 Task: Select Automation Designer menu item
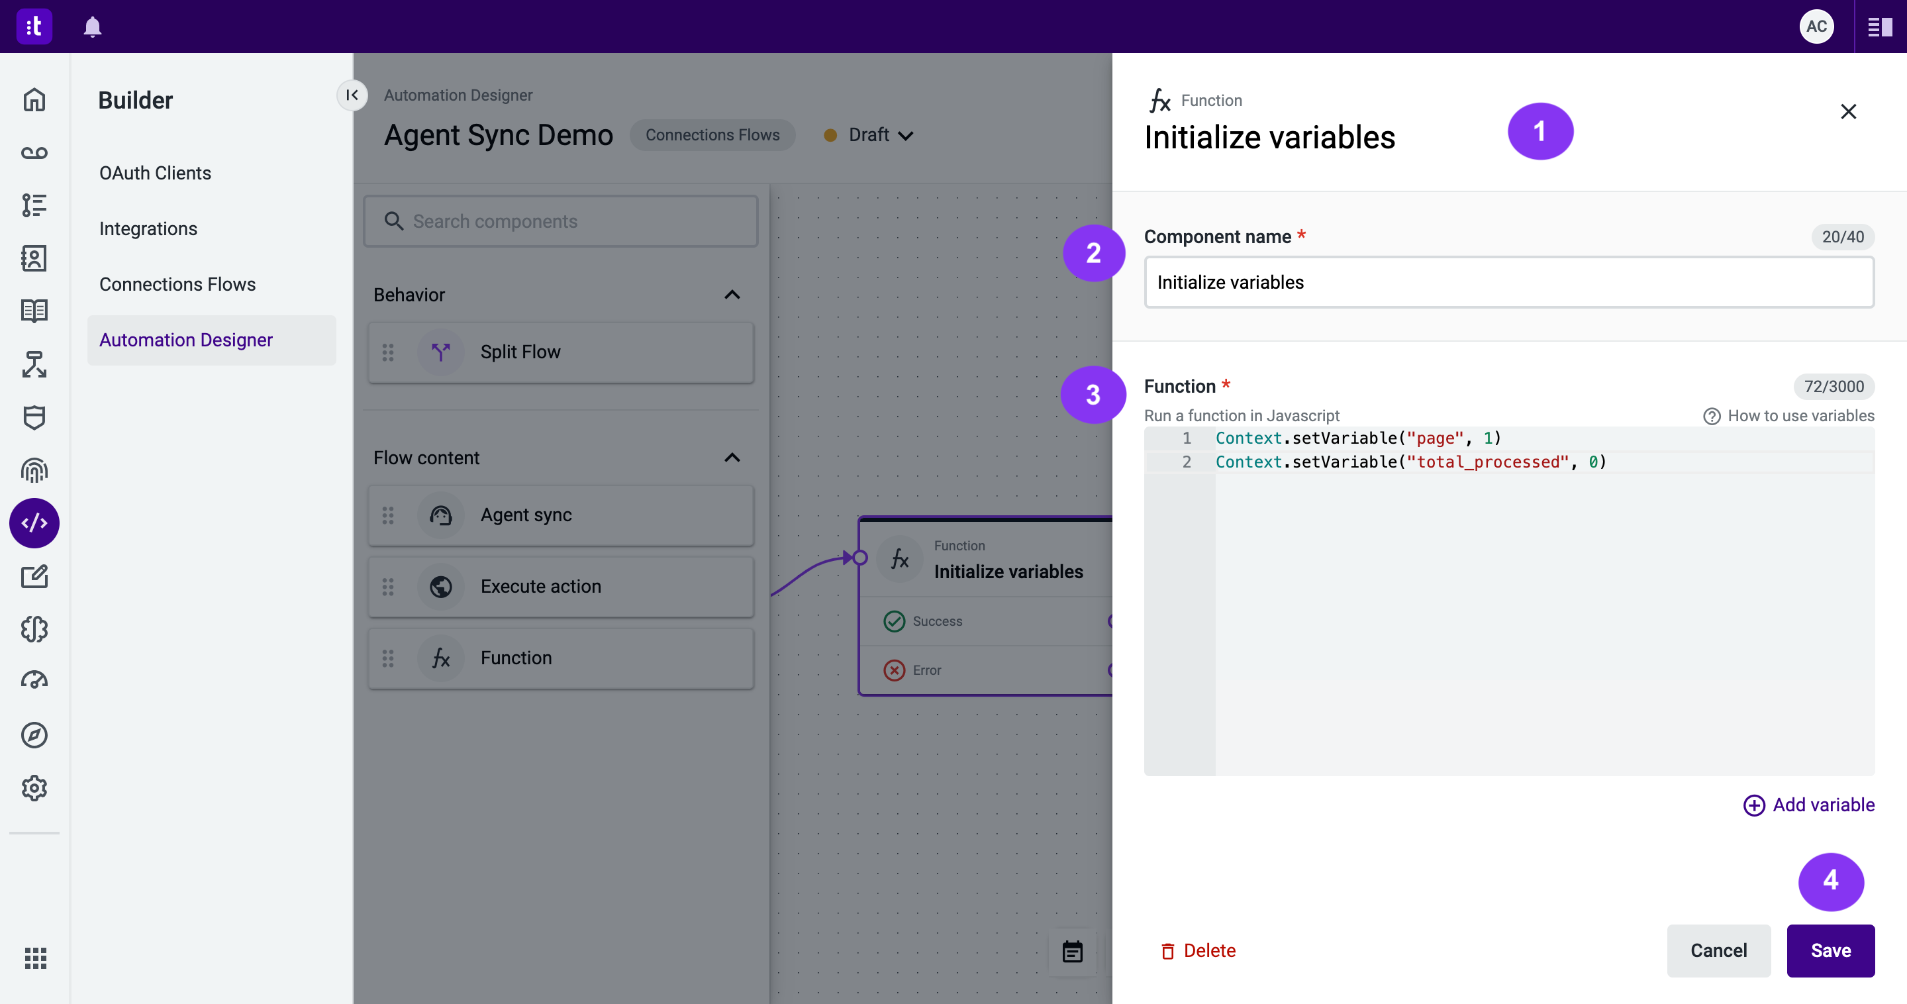click(185, 339)
